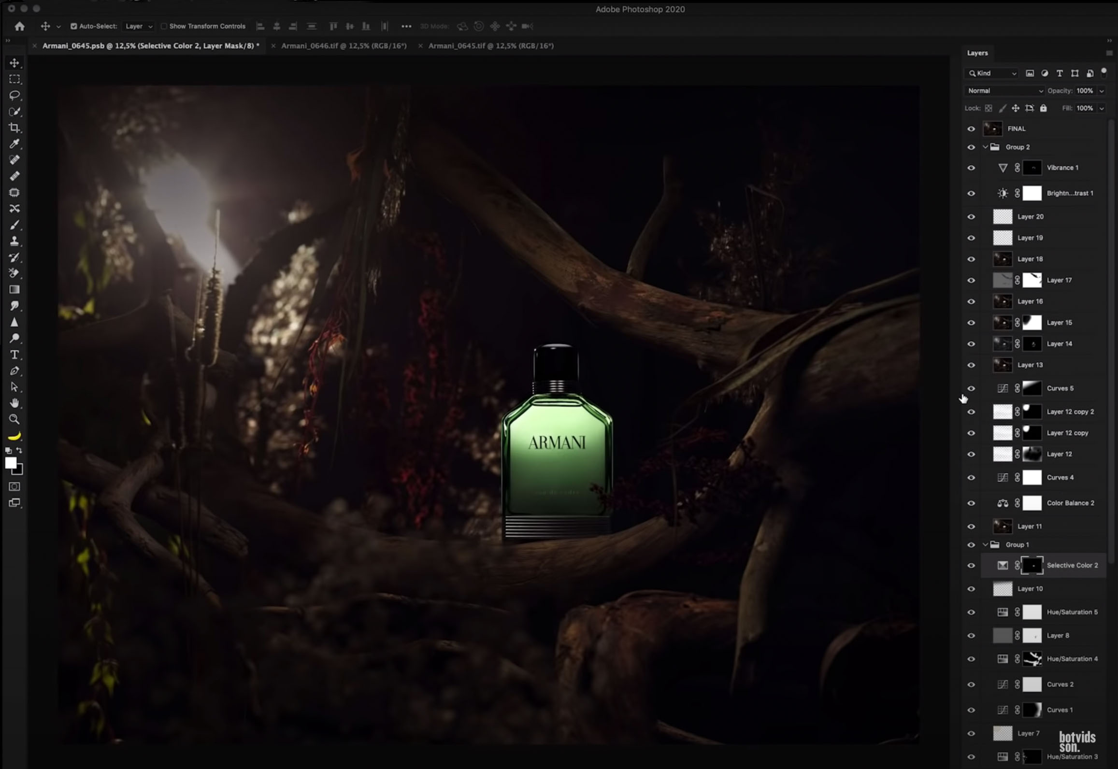Screen dimensions: 1118x769
Task: Open the Opacity value dropdown
Action: (x=1102, y=91)
